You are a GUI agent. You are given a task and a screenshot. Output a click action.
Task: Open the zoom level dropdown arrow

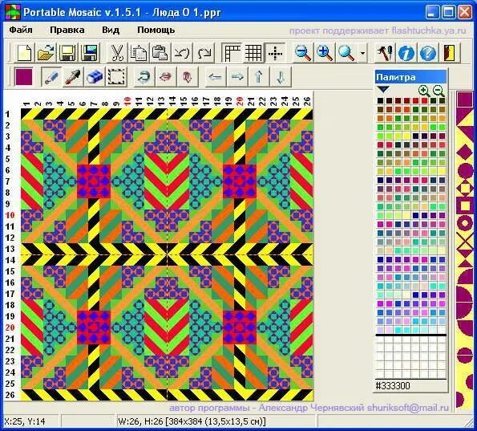(x=362, y=53)
